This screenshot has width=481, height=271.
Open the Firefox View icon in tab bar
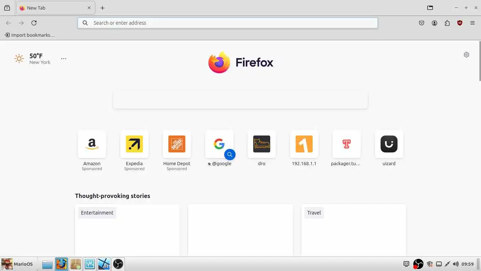coord(7,8)
